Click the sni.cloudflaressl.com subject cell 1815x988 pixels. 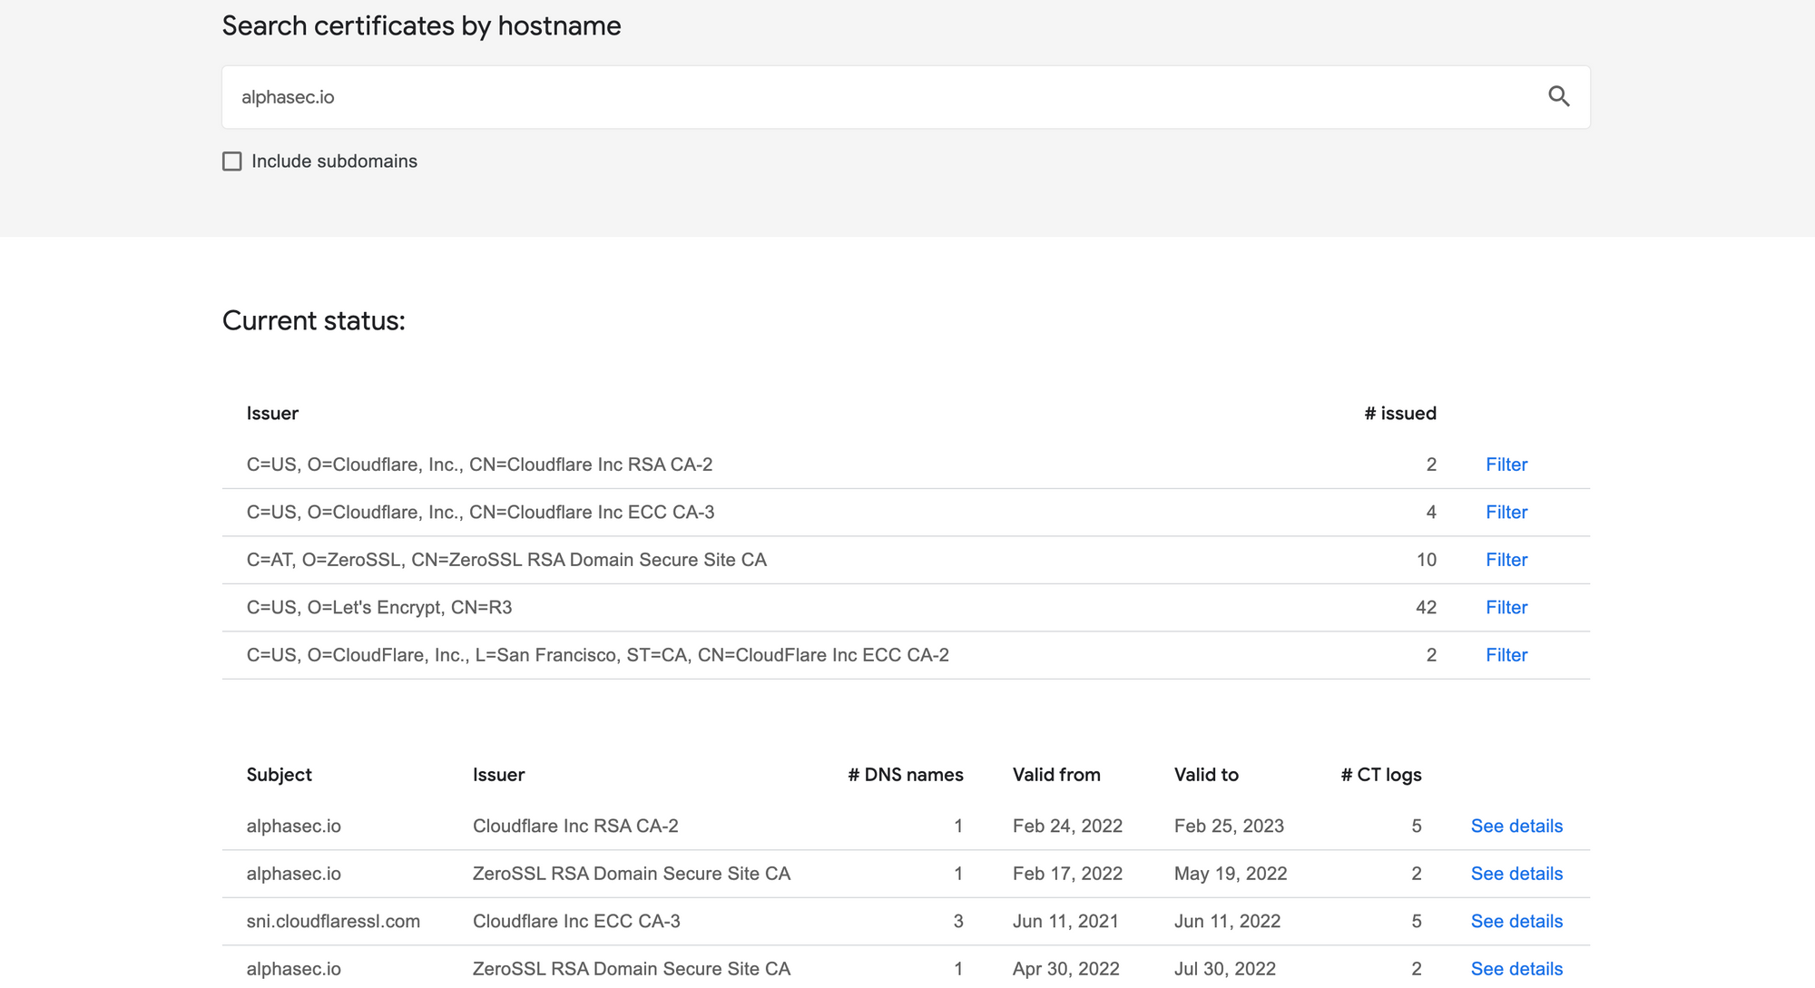click(x=333, y=922)
